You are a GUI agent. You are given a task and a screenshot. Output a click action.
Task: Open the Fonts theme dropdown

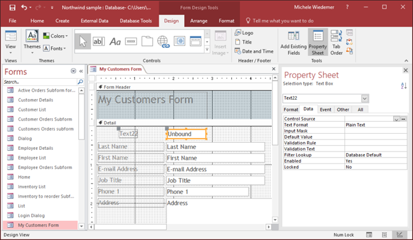tap(54, 48)
